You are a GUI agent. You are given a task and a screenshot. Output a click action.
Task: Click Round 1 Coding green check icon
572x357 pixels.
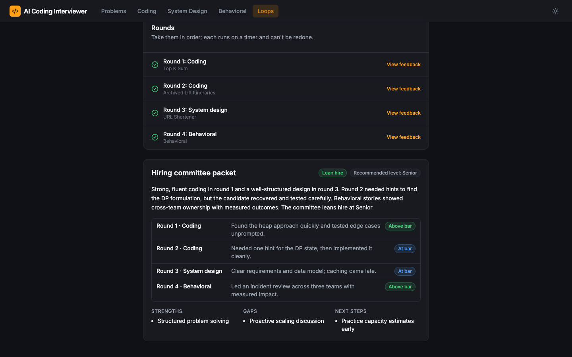click(x=155, y=65)
